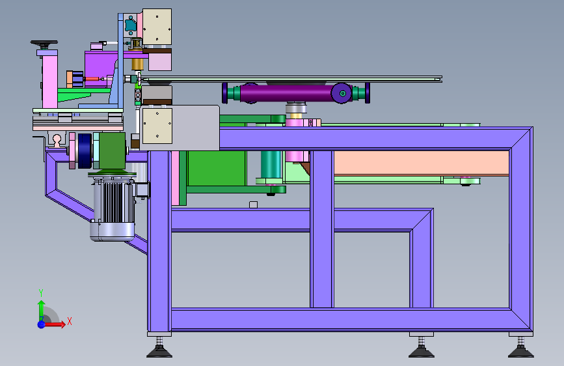Viewport: 564px width, 366px height.
Task: Select the blue ribbed knob
Action: tap(78, 79)
